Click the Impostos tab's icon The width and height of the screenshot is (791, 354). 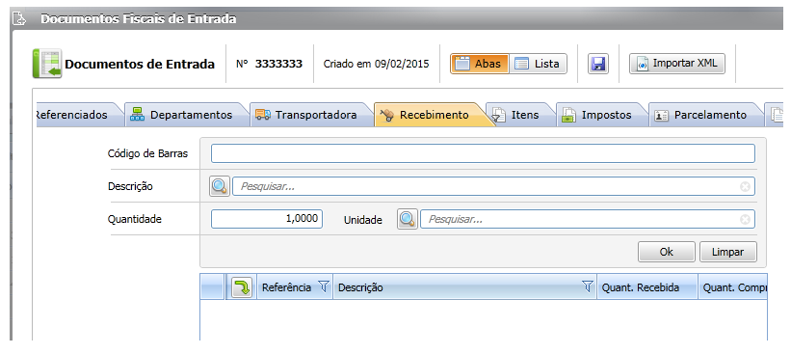click(x=568, y=115)
